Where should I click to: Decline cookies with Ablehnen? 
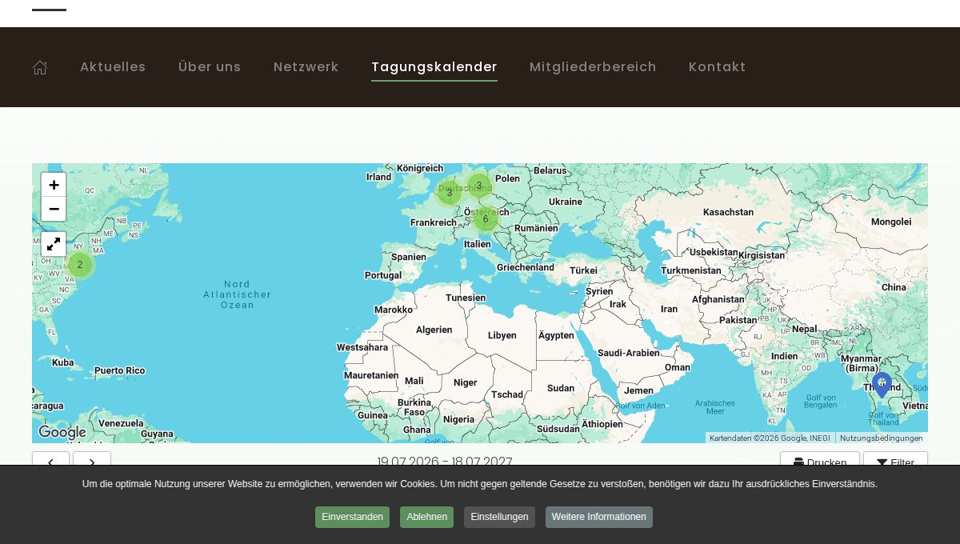[x=426, y=517]
